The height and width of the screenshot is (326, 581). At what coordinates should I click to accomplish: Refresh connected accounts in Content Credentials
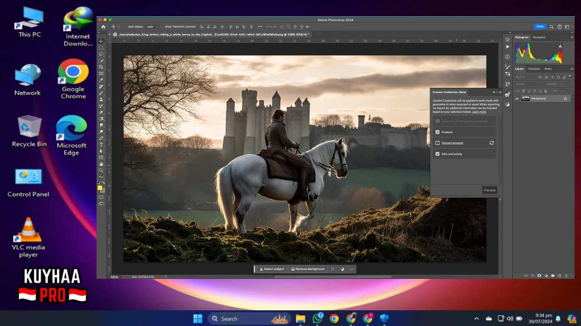(492, 143)
